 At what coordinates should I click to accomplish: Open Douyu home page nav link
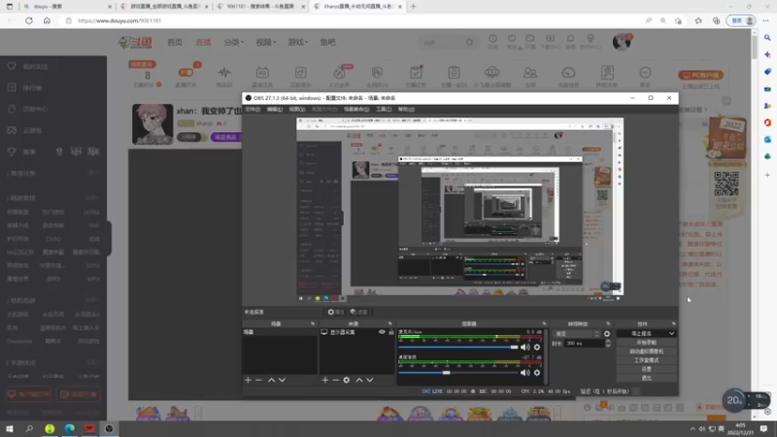[175, 42]
